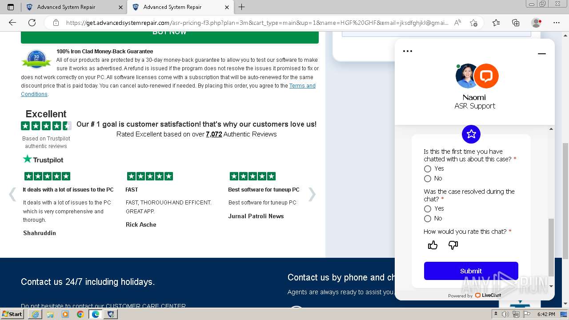
Task: Select Yes for first time chatting
Action: pyautogui.click(x=428, y=169)
